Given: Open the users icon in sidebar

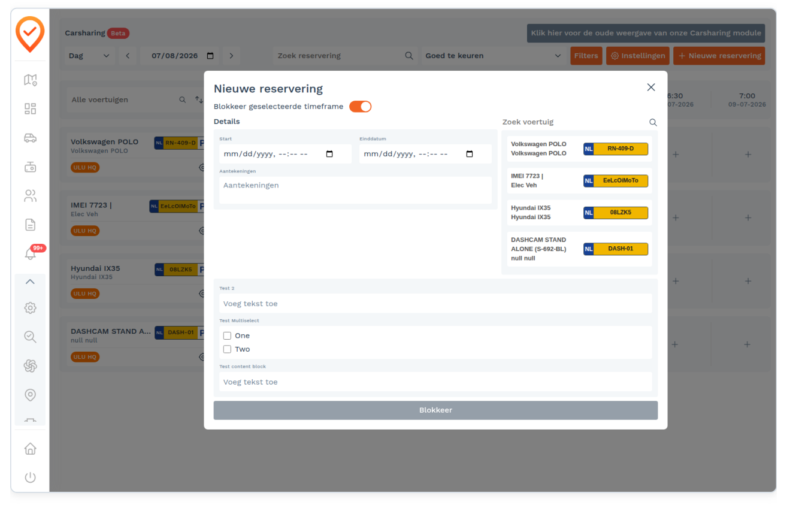Looking at the screenshot, I should tap(30, 196).
